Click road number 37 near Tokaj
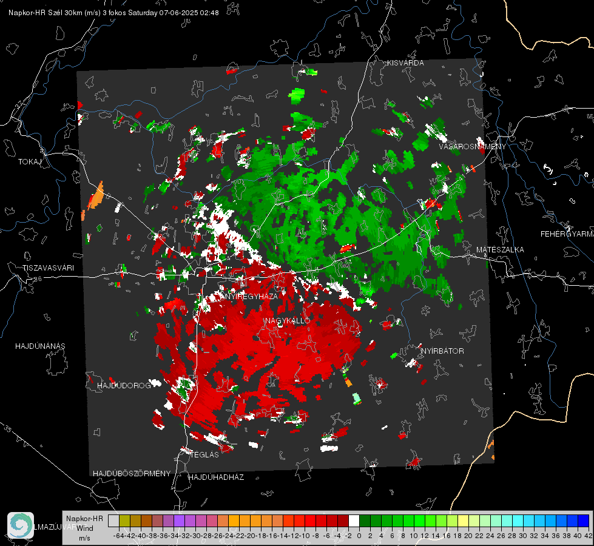The image size is (594, 546). pyautogui.click(x=19, y=104)
